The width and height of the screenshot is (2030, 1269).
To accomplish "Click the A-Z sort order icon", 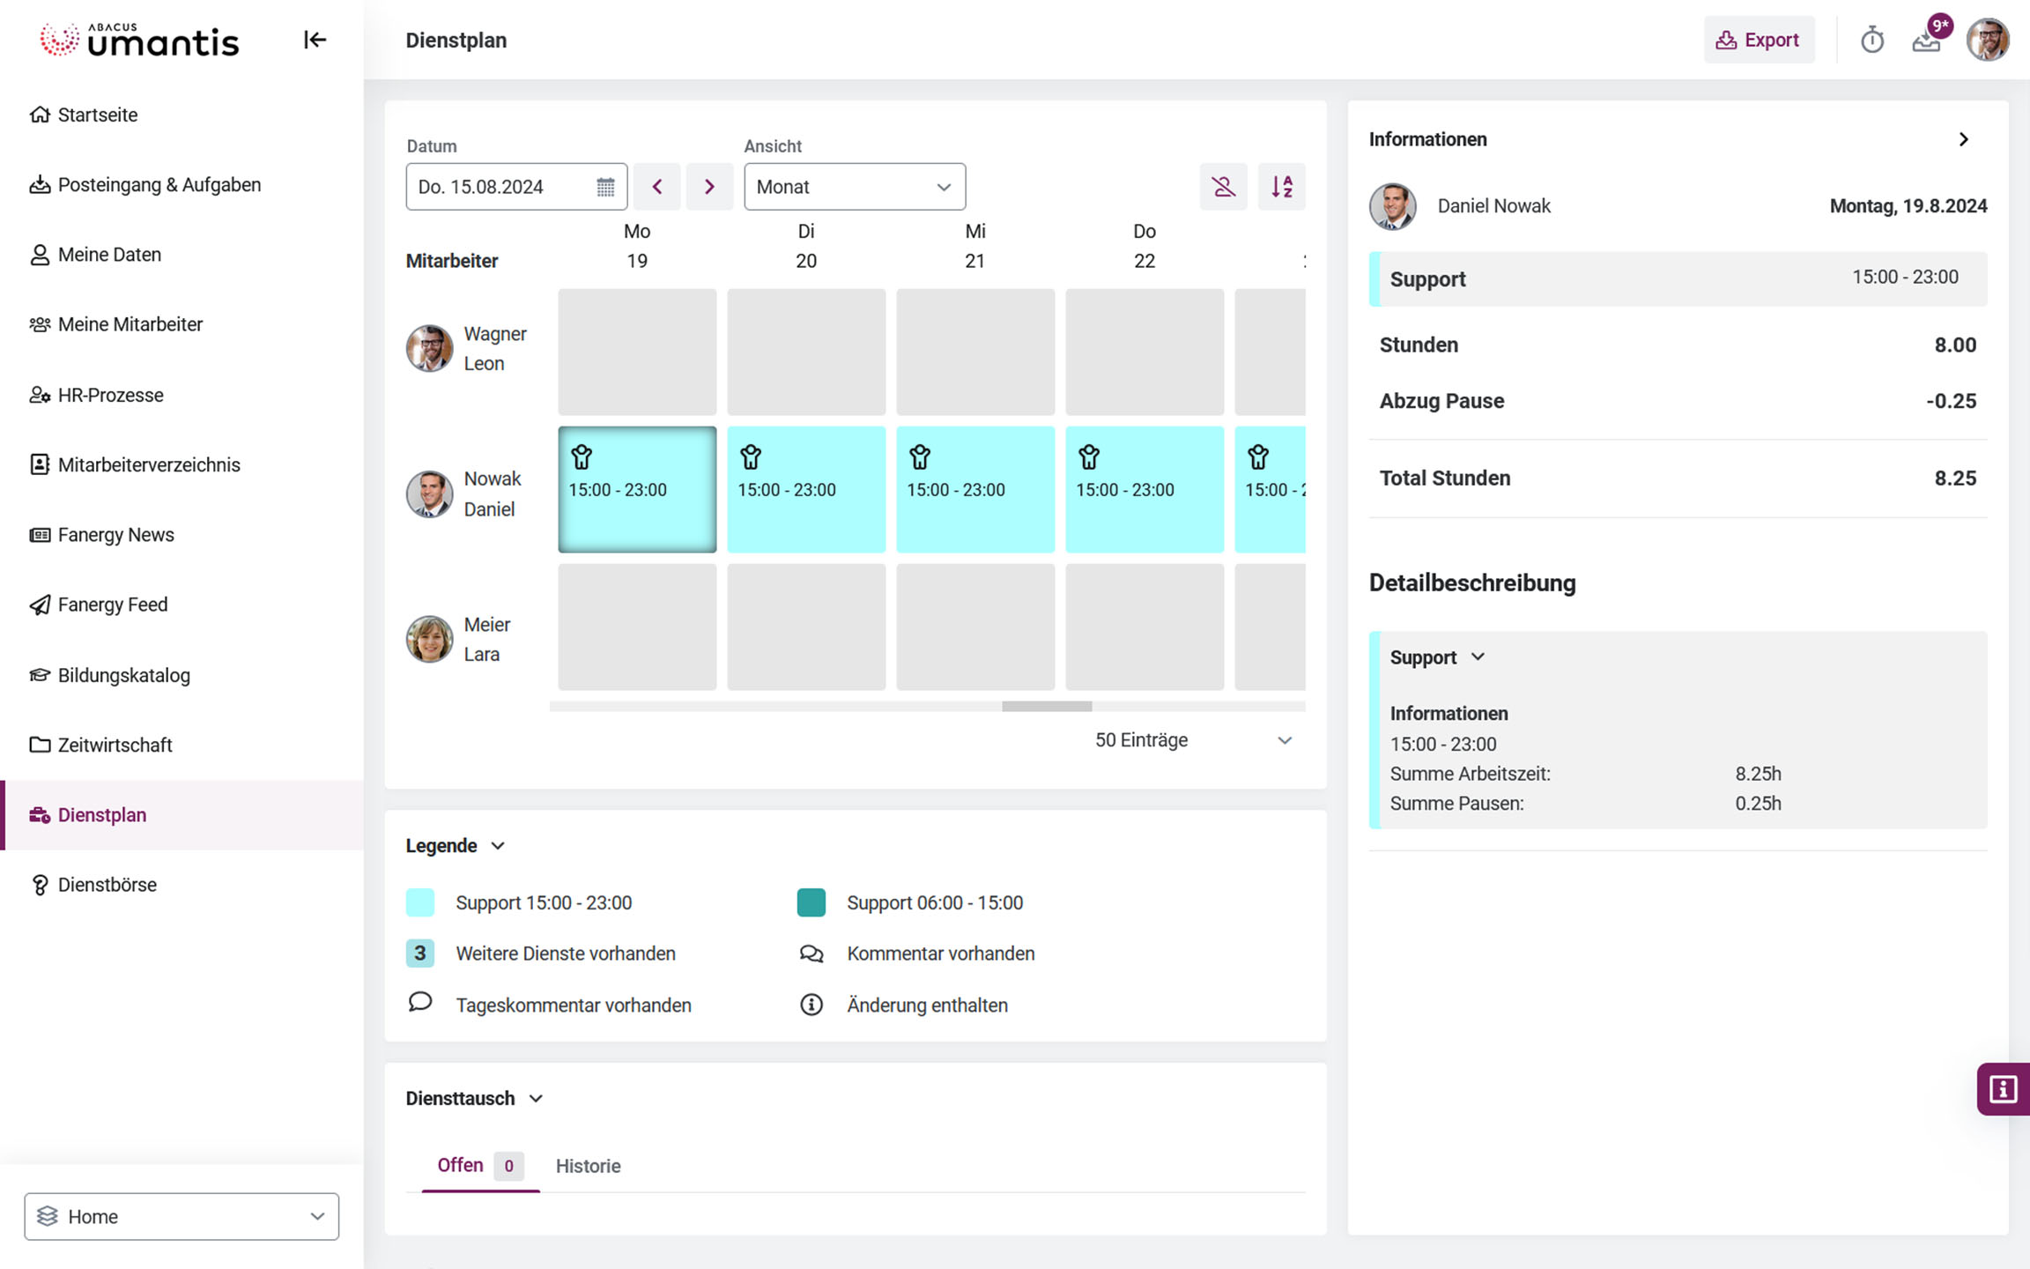I will coord(1281,187).
